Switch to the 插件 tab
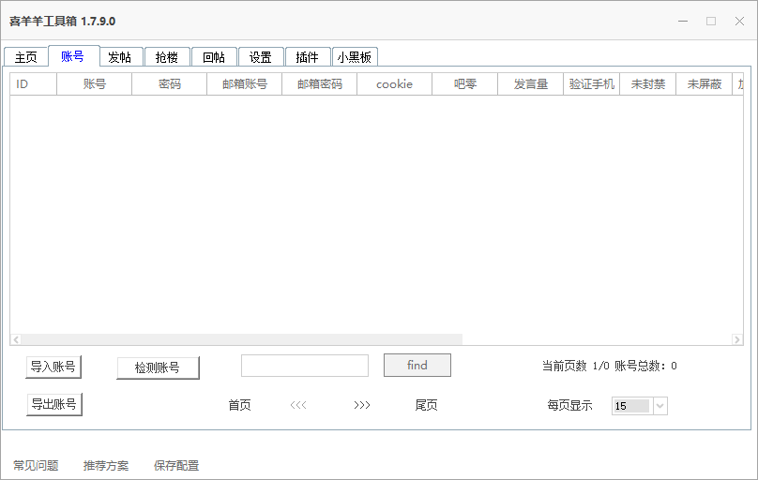 pos(308,57)
